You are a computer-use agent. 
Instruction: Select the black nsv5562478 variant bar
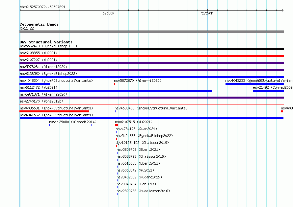(x=151, y=49)
